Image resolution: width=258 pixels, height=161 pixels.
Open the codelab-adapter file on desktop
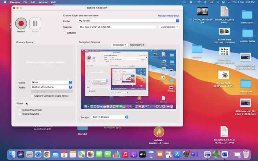coord(159,132)
